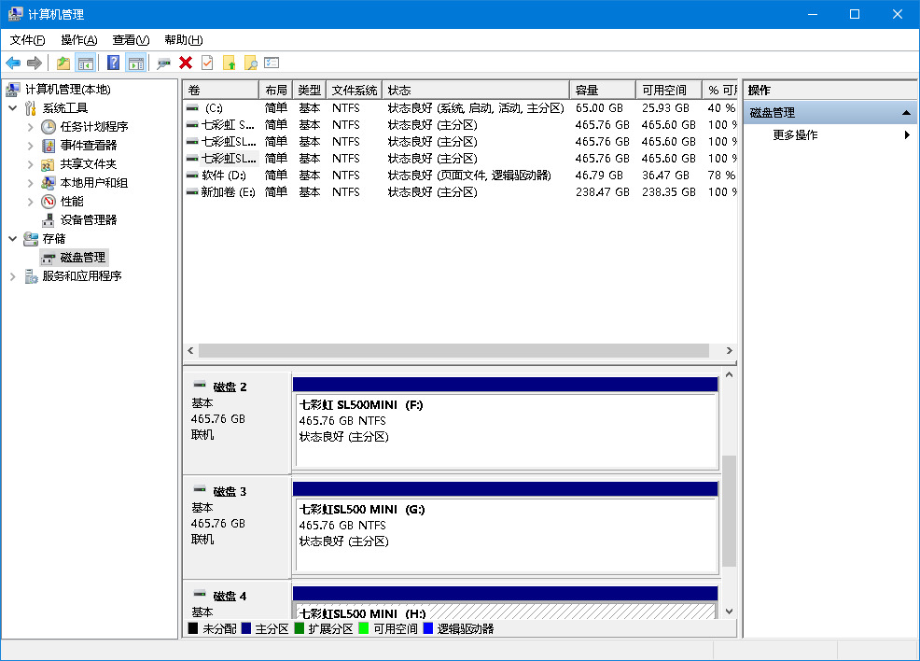Click the Properties checkmark page icon
The height and width of the screenshot is (661, 920).
pyautogui.click(x=207, y=63)
